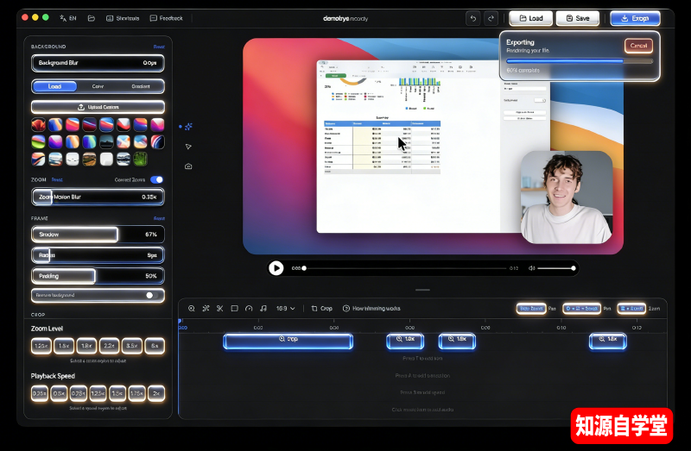The image size is (691, 451).
Task: Cancel the export in progress
Action: 638,46
